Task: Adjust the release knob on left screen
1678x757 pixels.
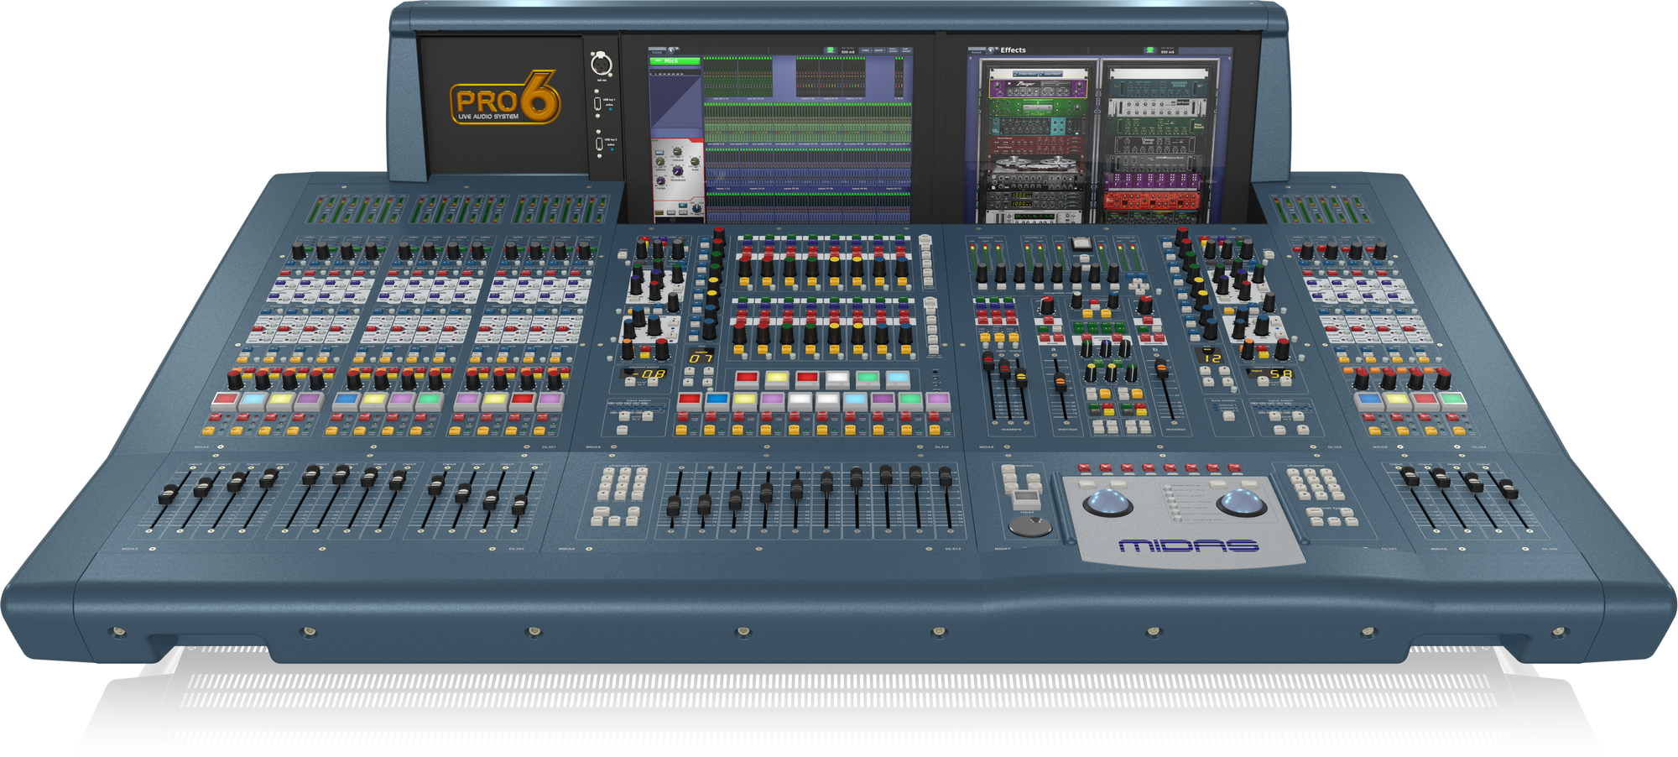Action: click(x=677, y=152)
